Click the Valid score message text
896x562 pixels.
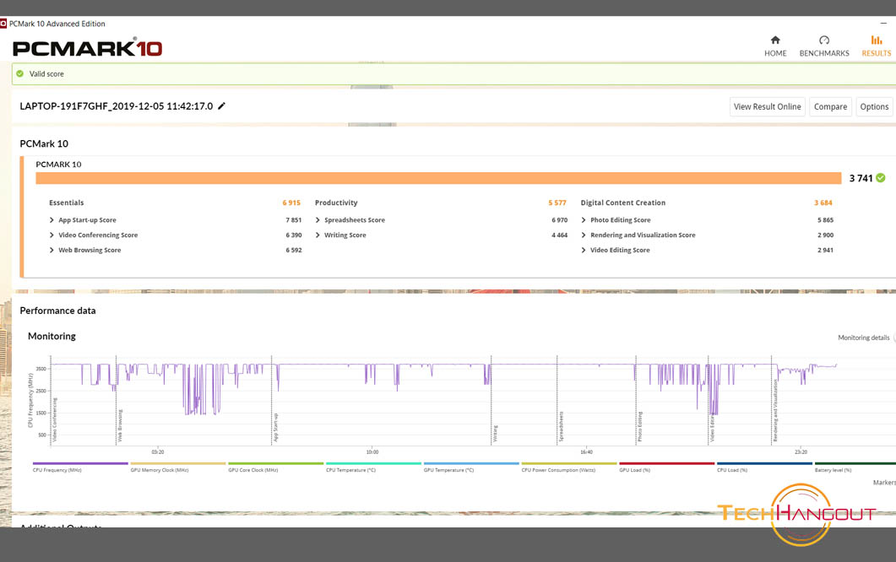[x=46, y=73]
